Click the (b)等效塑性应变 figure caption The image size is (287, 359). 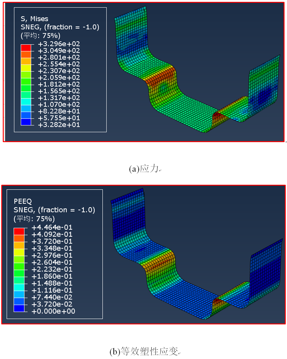(x=144, y=352)
